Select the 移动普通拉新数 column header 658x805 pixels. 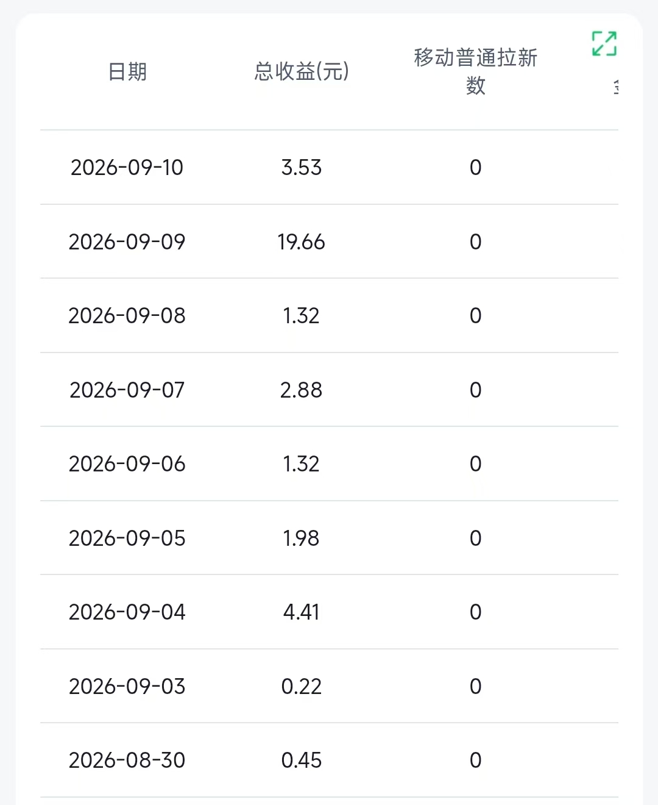(475, 71)
